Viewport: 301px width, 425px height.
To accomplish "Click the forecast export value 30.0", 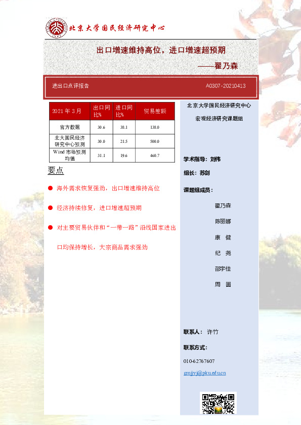I will (101, 141).
